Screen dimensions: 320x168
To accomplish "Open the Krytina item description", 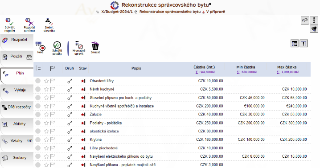I will click(x=96, y=140).
